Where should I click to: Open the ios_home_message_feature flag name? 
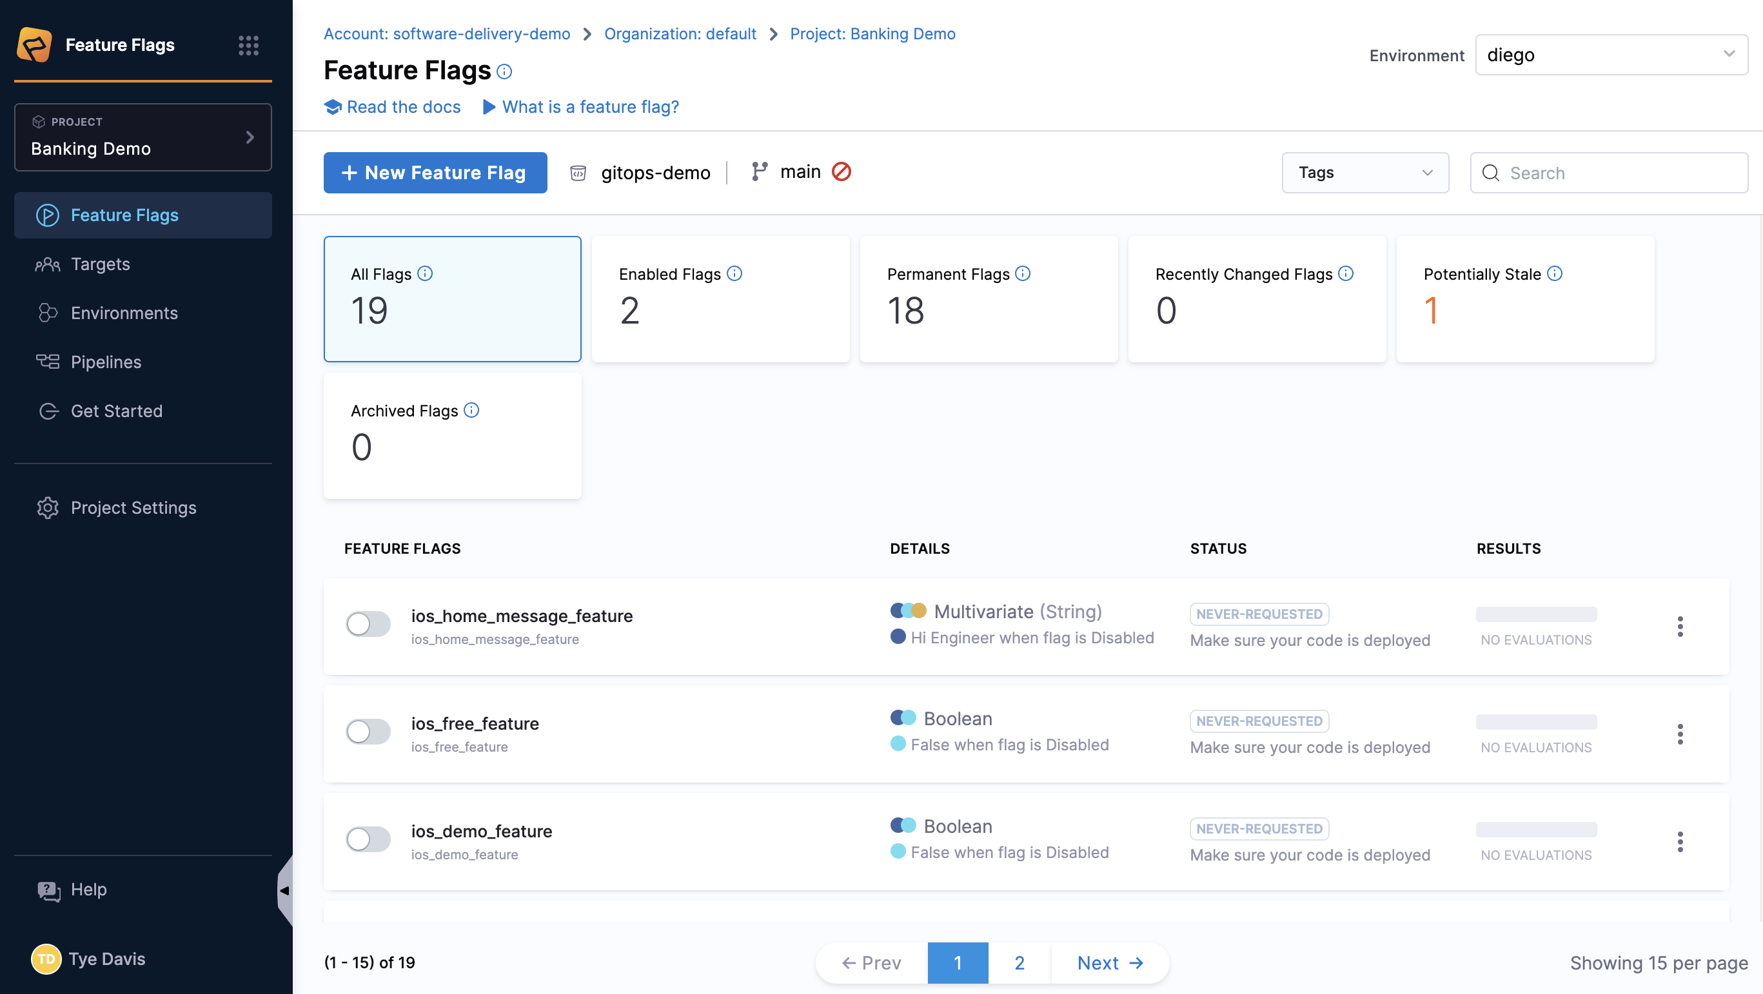pos(522,616)
